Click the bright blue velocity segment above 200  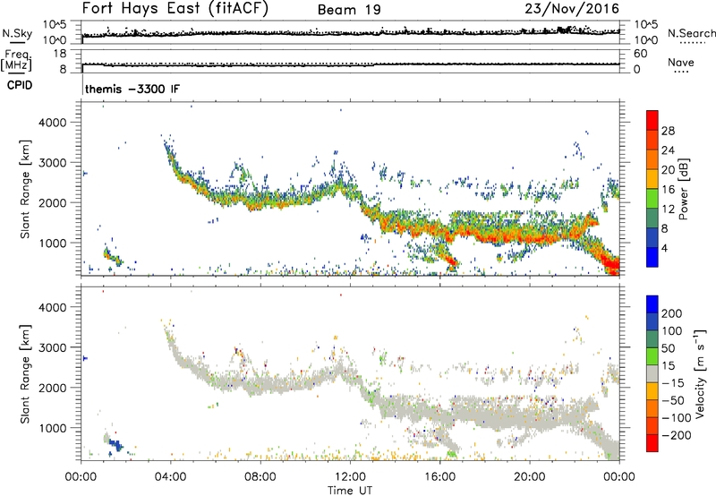click(652, 304)
